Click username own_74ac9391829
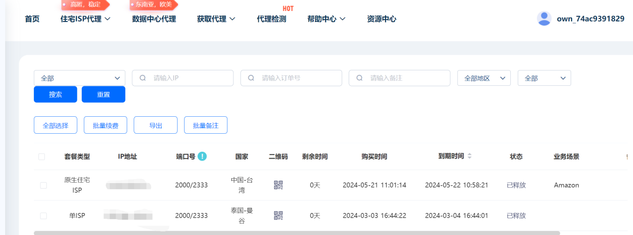Screen dimensions: 633x235 [x=591, y=19]
